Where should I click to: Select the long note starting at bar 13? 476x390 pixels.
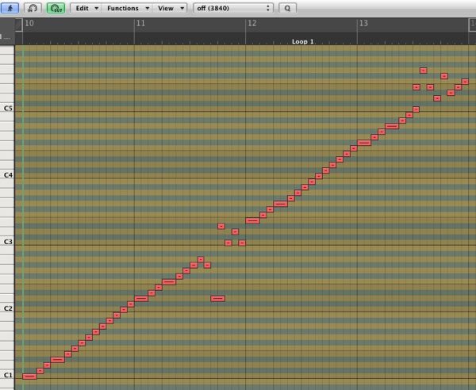click(364, 143)
